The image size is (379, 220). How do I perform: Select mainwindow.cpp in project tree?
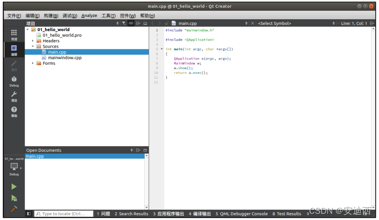click(65, 57)
